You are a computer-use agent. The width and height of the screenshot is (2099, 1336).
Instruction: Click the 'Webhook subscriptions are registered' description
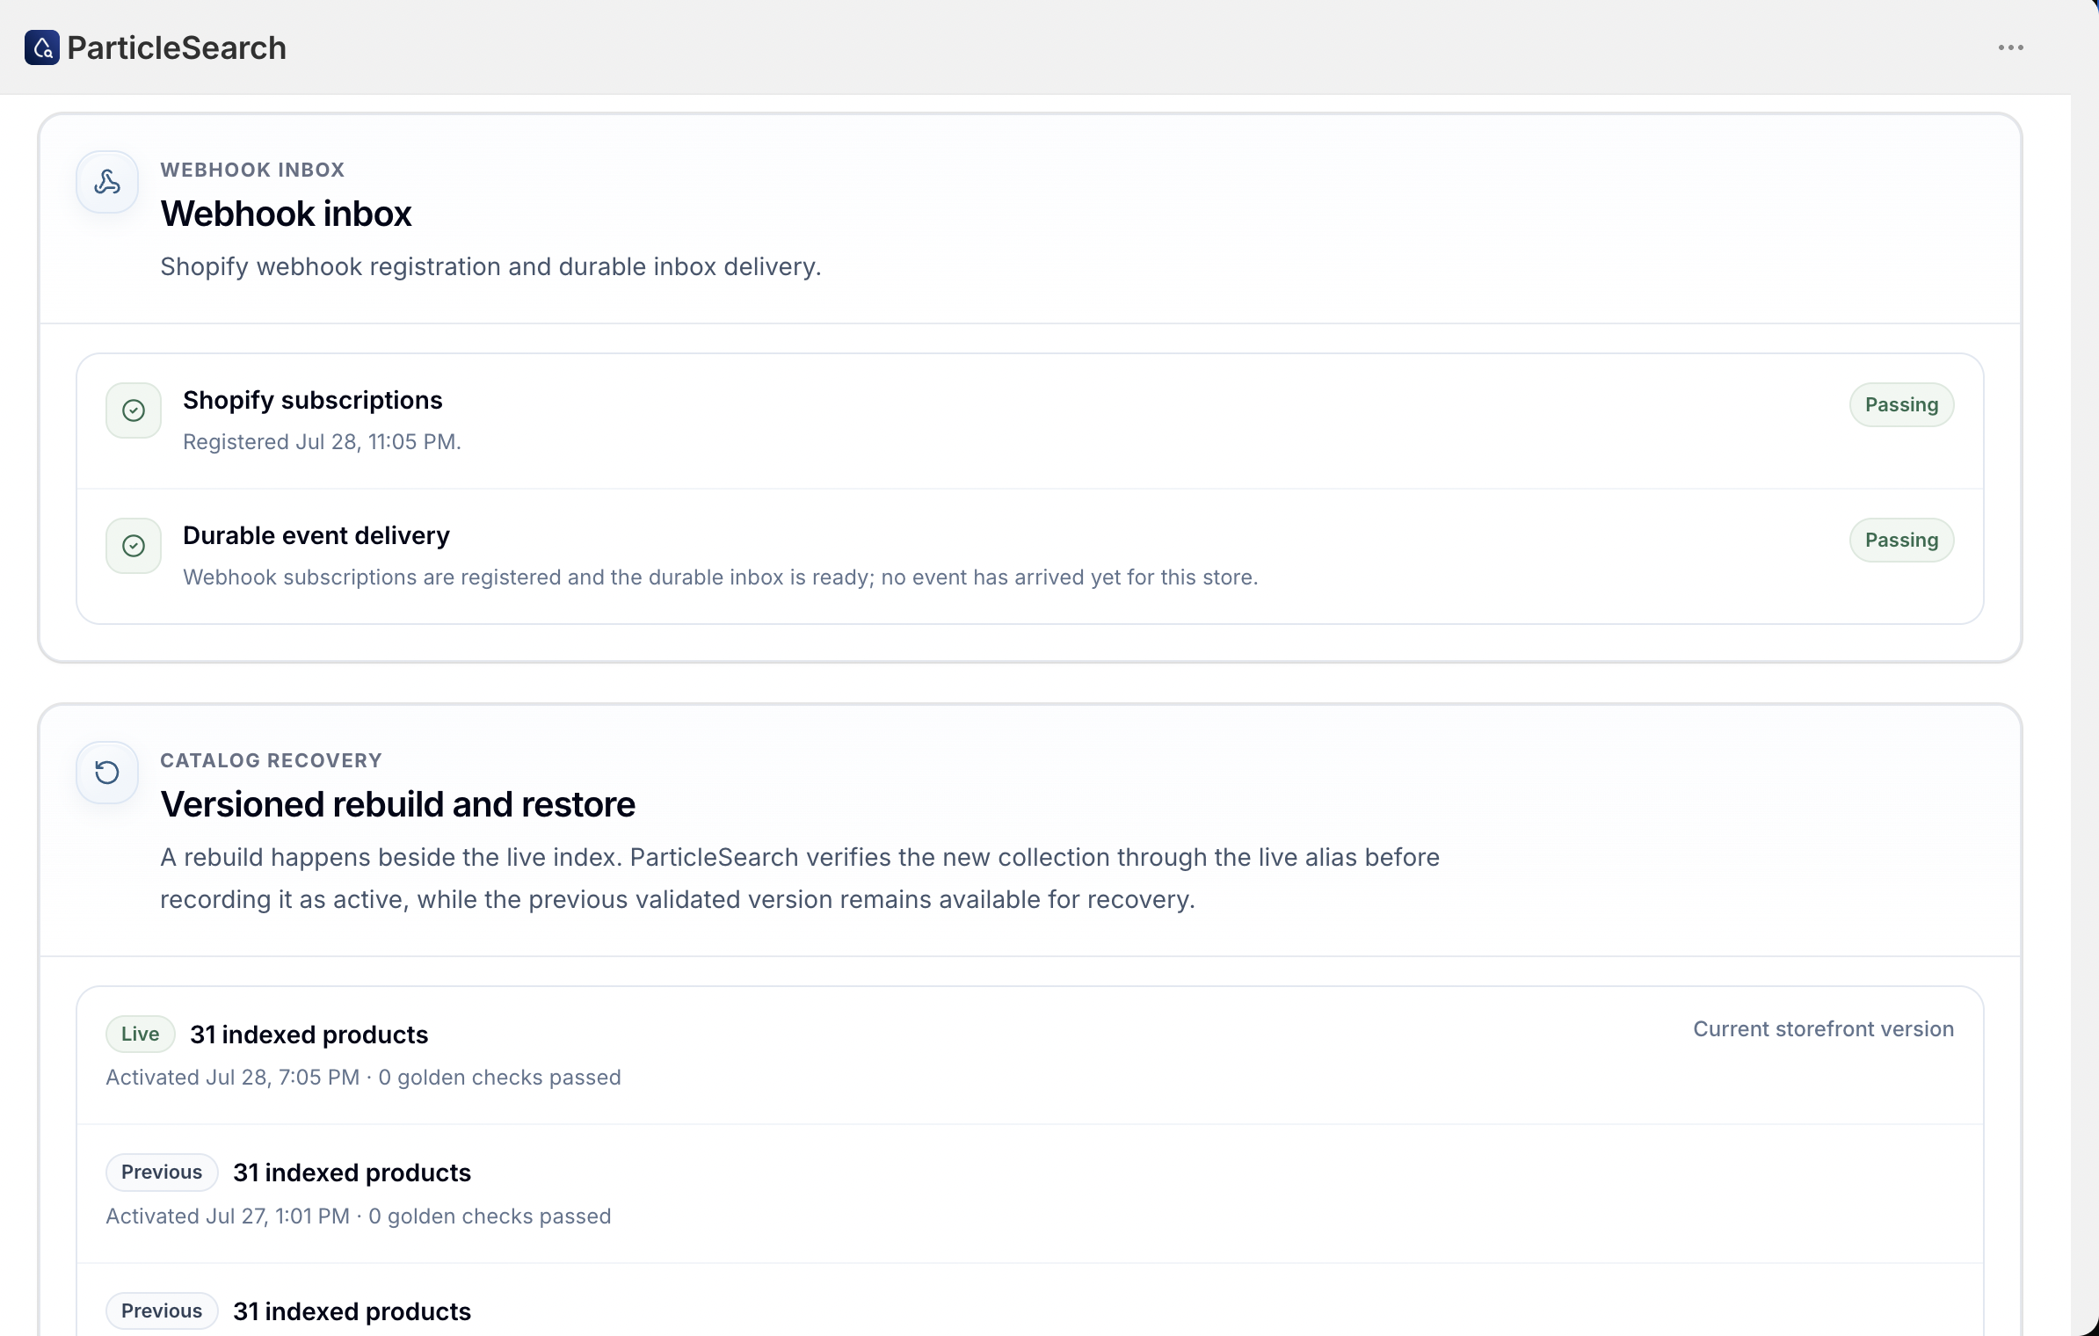click(721, 577)
